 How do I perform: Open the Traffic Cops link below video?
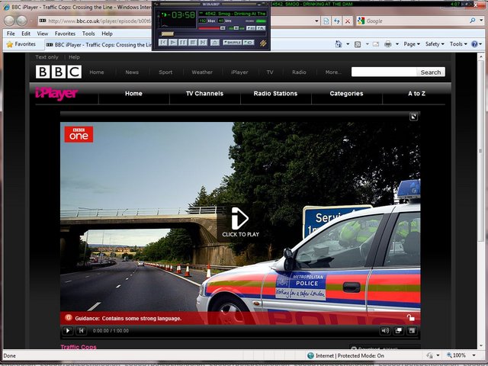[79, 348]
